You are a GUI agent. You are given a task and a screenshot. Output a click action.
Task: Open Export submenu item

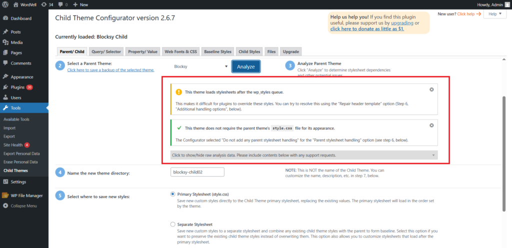point(9,136)
